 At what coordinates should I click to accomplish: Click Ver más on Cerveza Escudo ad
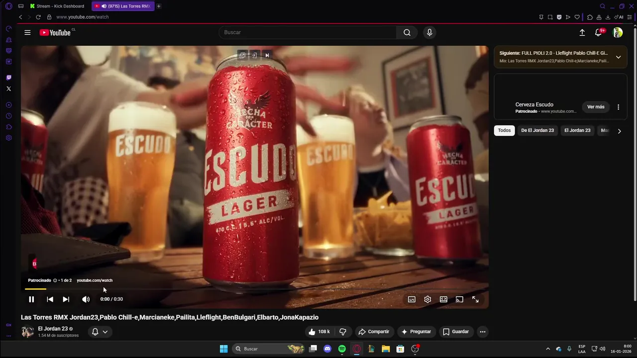596,107
